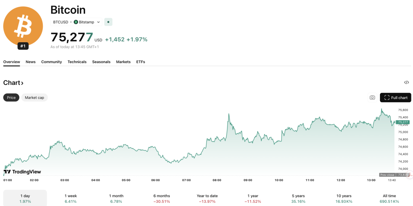This screenshot has height=206, width=413.
Task: Click the TradingView logo on chart
Action: coord(22,172)
